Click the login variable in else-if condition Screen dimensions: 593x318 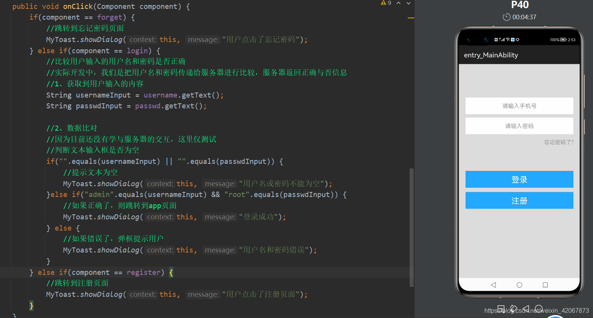(137, 51)
